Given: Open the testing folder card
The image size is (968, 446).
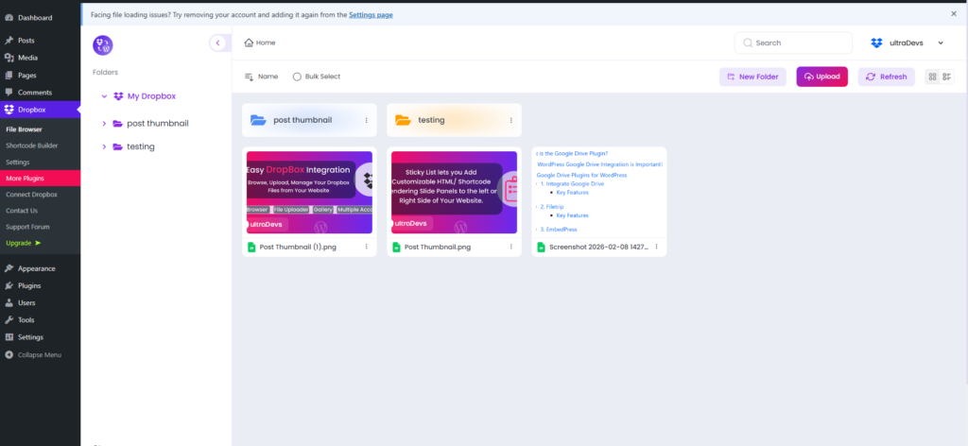Looking at the screenshot, I should tap(455, 120).
